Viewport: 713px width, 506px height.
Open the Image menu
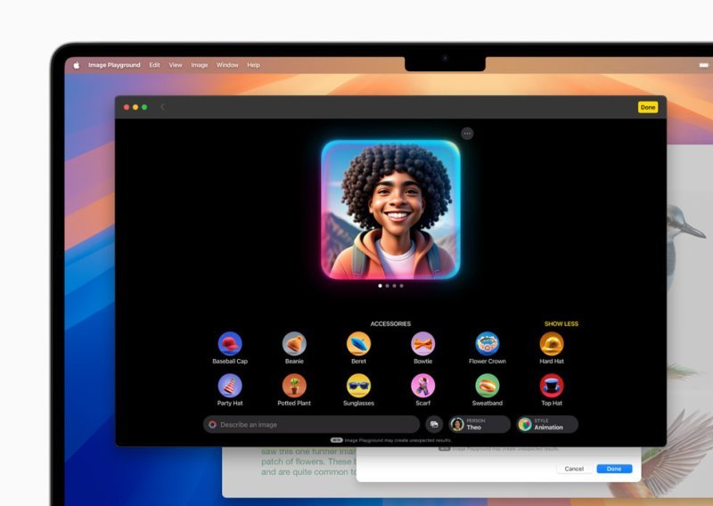click(x=199, y=65)
